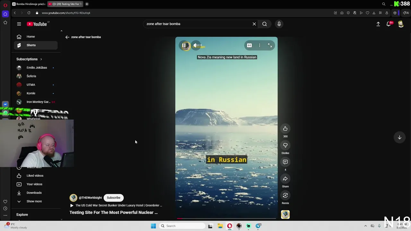
Task: Open the Windows Start menu
Action: click(x=153, y=226)
